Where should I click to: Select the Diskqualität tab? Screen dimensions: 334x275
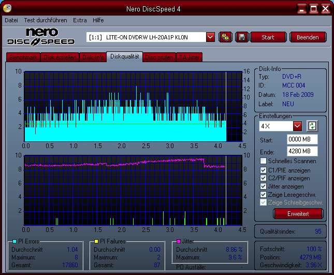(125, 56)
